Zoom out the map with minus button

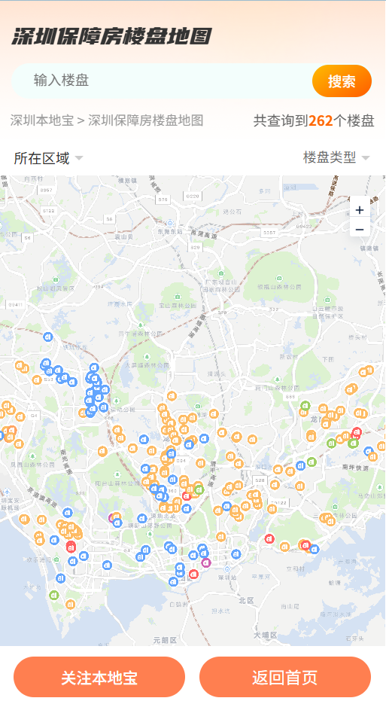[x=360, y=230]
